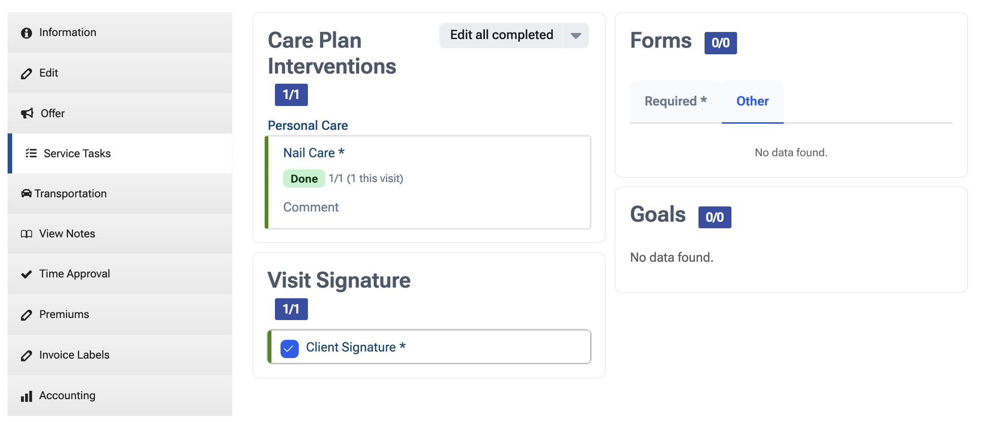
Task: Click the View Notes book icon
Action: pyautogui.click(x=26, y=234)
